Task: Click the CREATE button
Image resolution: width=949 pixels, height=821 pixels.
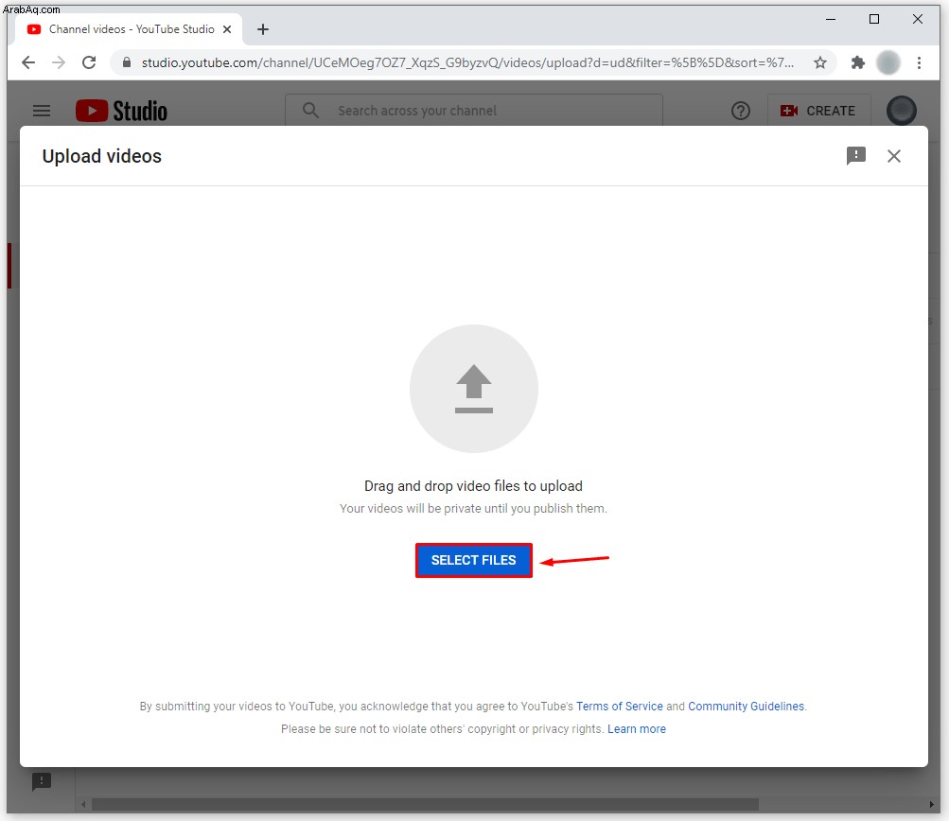Action: (818, 111)
